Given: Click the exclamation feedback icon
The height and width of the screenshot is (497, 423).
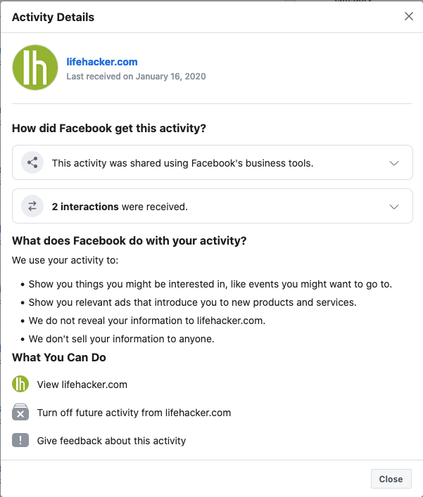Looking at the screenshot, I should (20, 441).
